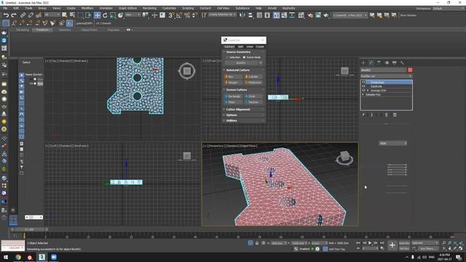Activate the Select and Link tool

coord(23,15)
